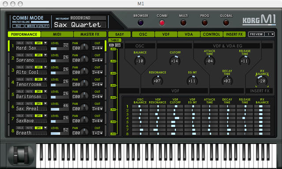The image size is (282, 169).
Task: Click the IFX BALANCE knob showing -20
Action: coord(262,81)
